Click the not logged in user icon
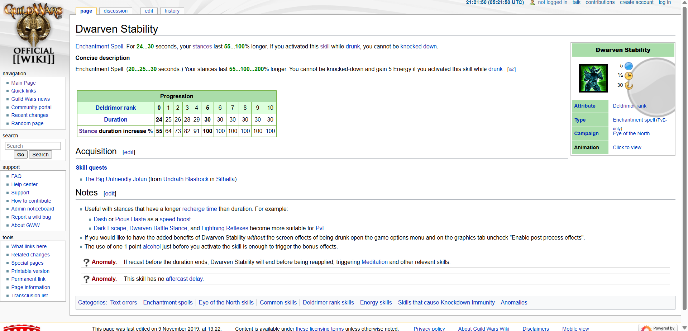688x331 pixels. pyautogui.click(x=532, y=3)
